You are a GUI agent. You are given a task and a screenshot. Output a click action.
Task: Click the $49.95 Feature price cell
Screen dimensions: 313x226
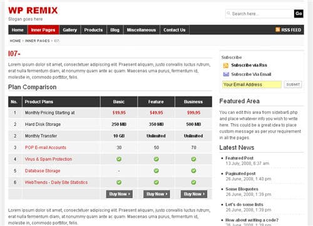156,113
